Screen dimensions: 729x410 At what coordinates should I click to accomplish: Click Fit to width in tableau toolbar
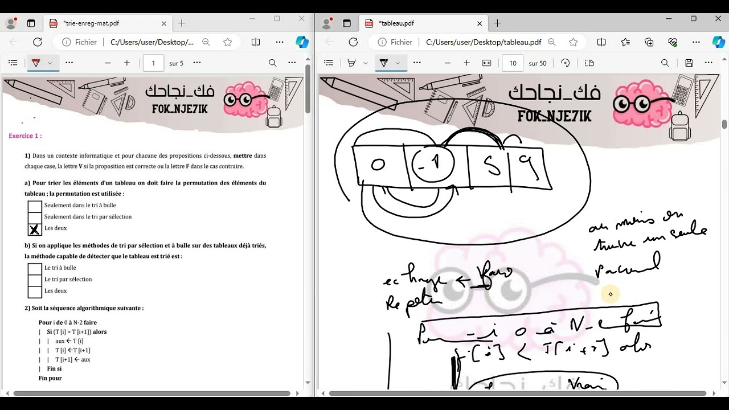[x=486, y=63]
